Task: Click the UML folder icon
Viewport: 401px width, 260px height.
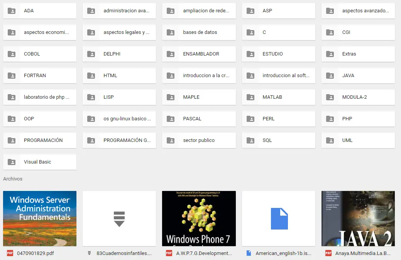Action: (x=330, y=140)
